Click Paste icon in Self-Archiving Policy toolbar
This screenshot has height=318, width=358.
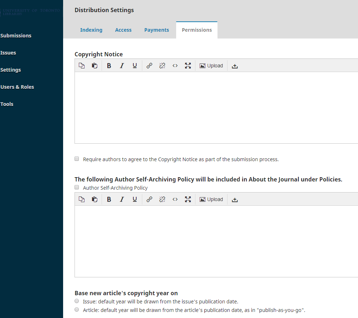pyautogui.click(x=94, y=200)
